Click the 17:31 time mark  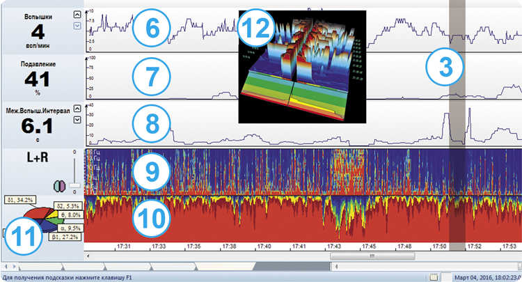tap(123, 246)
